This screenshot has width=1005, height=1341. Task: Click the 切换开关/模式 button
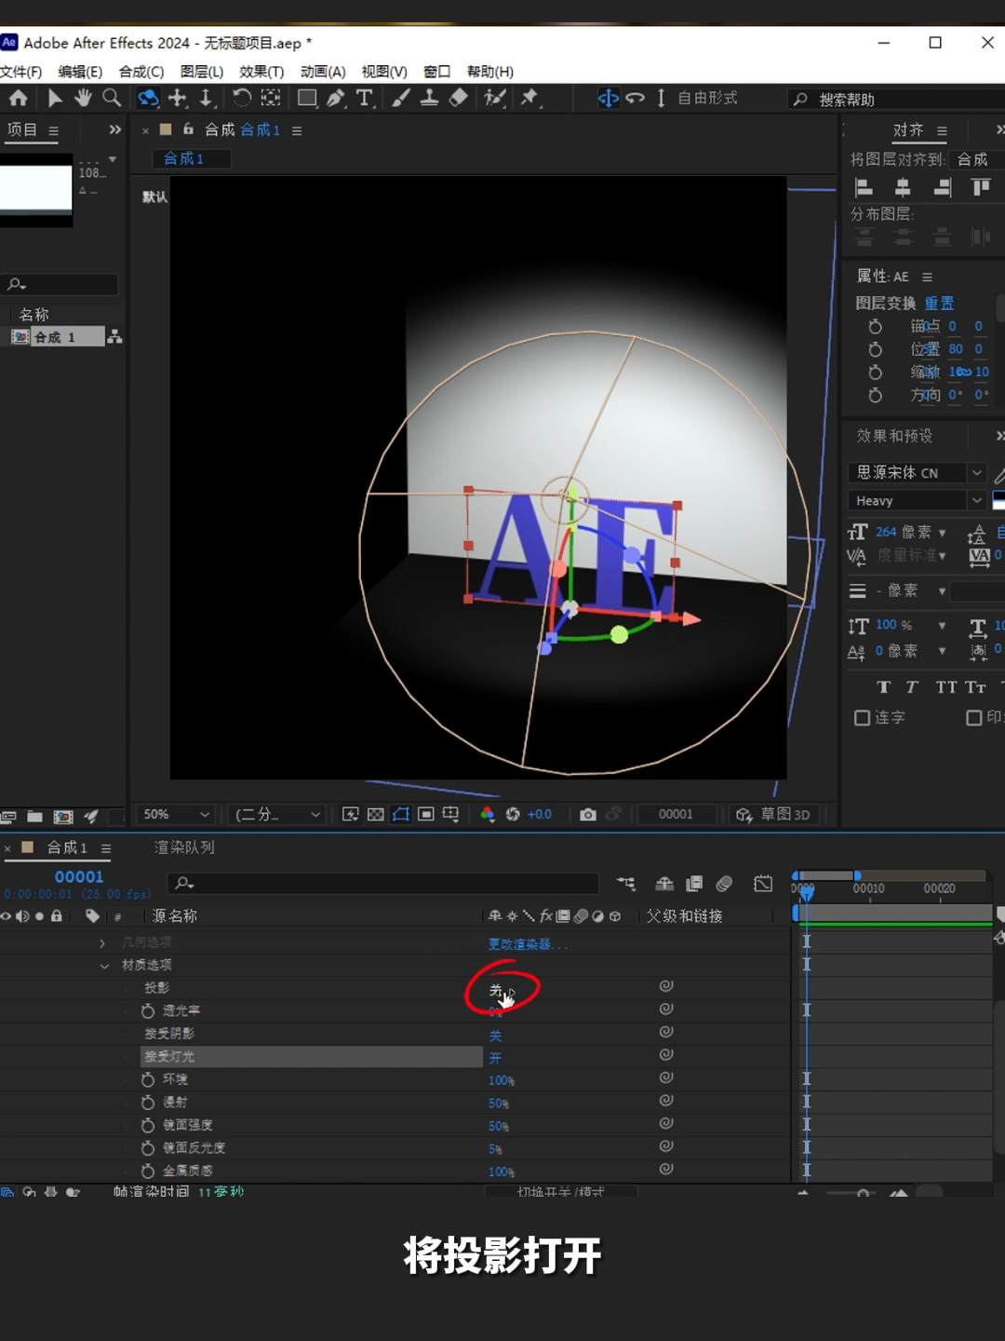click(x=560, y=1191)
